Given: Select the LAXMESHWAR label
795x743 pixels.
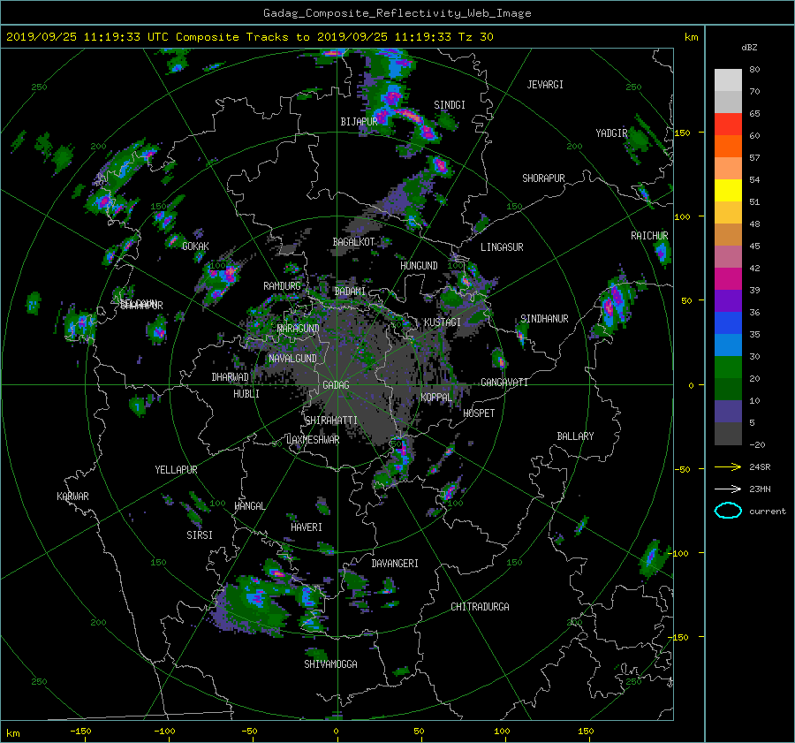Looking at the screenshot, I should [313, 440].
